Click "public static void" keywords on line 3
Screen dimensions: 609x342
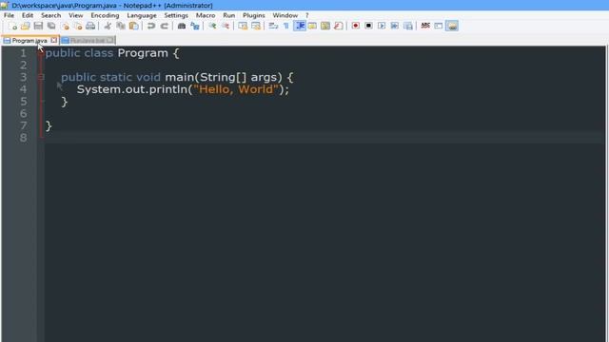[x=110, y=77]
